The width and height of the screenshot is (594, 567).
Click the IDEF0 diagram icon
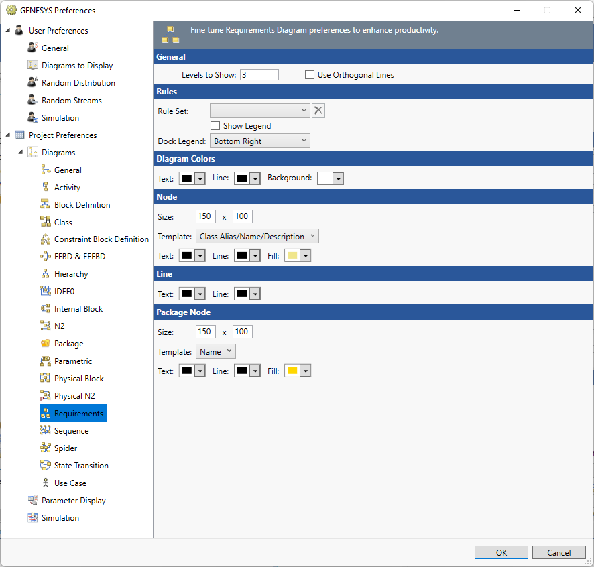46,292
